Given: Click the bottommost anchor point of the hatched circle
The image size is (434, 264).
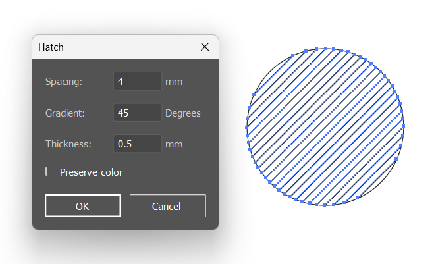Looking at the screenshot, I should click(x=325, y=205).
